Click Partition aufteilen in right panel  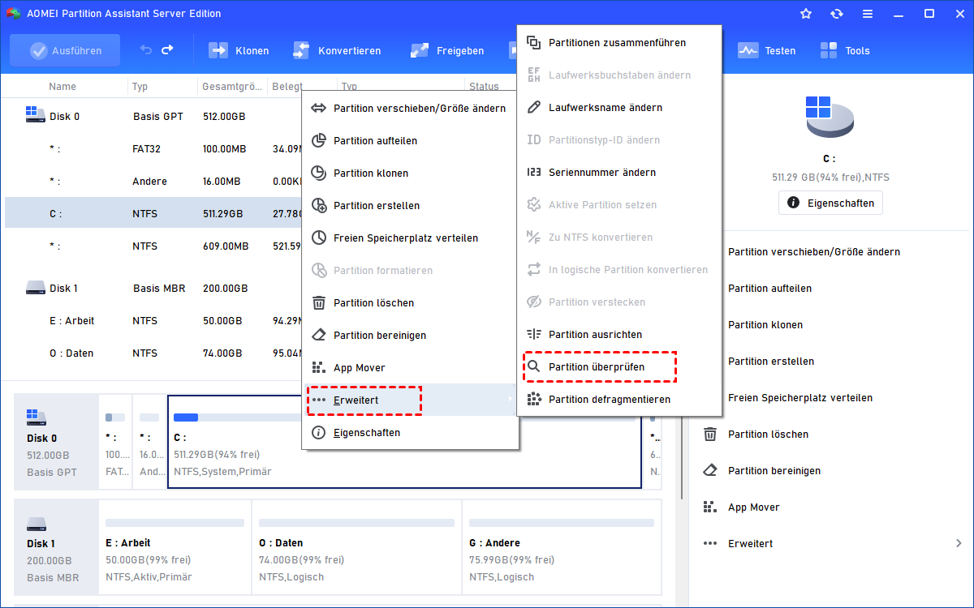click(x=769, y=288)
